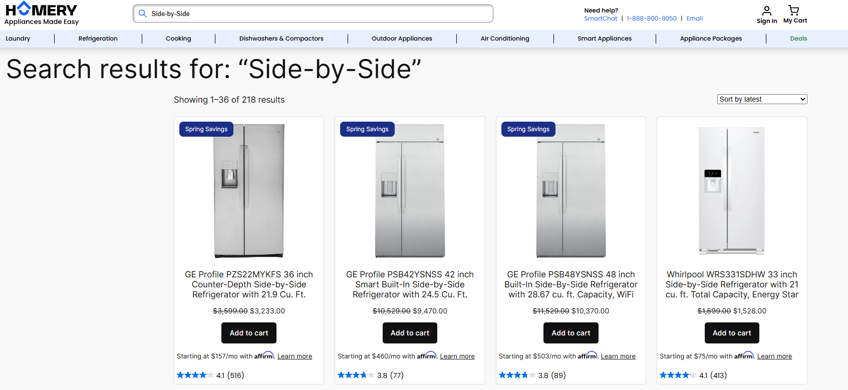Open the SmartChat help link
848x390 pixels.
[x=601, y=19]
